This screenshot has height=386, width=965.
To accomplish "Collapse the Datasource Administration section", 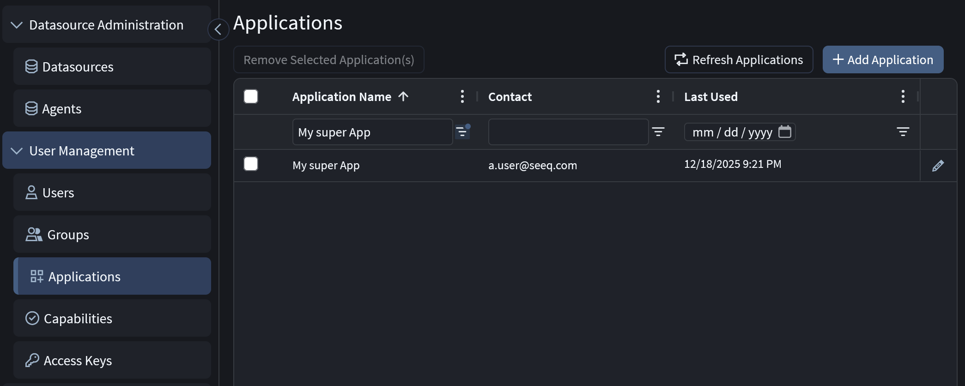I will [x=17, y=25].
